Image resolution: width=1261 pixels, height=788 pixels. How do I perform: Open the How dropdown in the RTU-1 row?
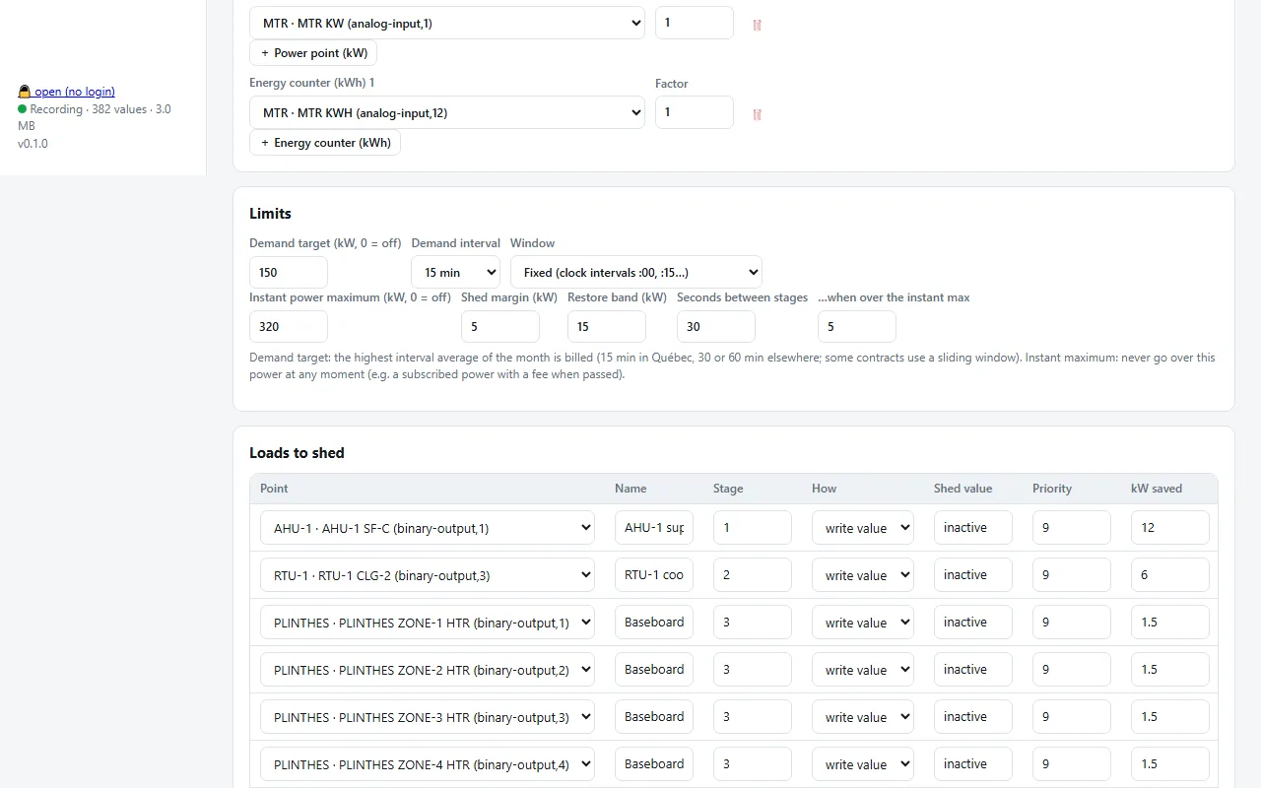[x=863, y=574]
